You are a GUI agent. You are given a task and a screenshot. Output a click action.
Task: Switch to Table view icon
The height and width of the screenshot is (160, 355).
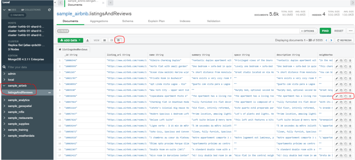(118, 40)
